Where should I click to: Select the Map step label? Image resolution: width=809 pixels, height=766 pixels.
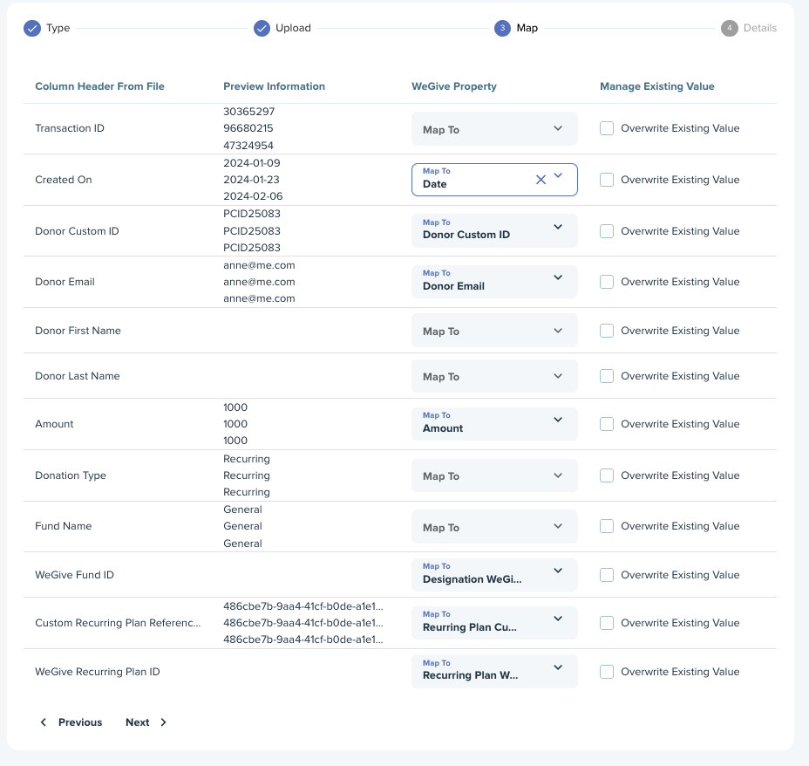click(x=527, y=29)
